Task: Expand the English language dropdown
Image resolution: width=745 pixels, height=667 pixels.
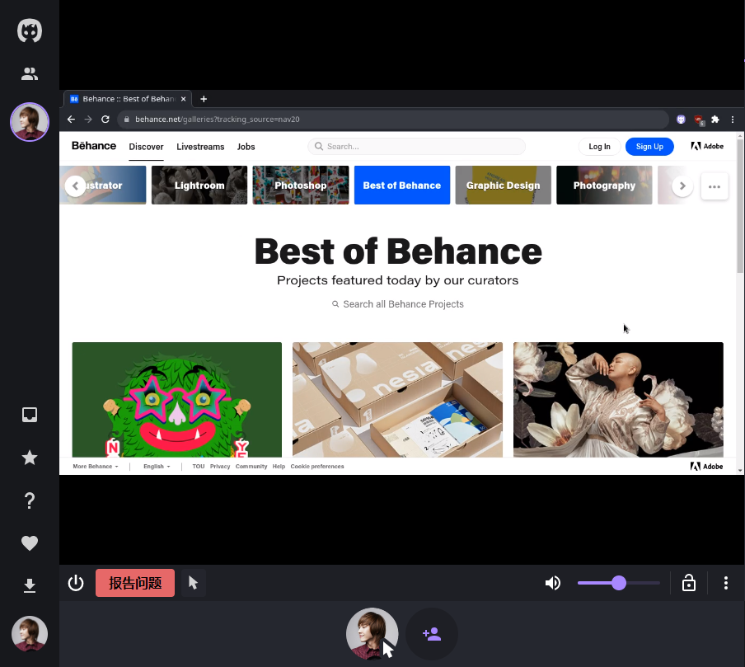Action: tap(157, 467)
